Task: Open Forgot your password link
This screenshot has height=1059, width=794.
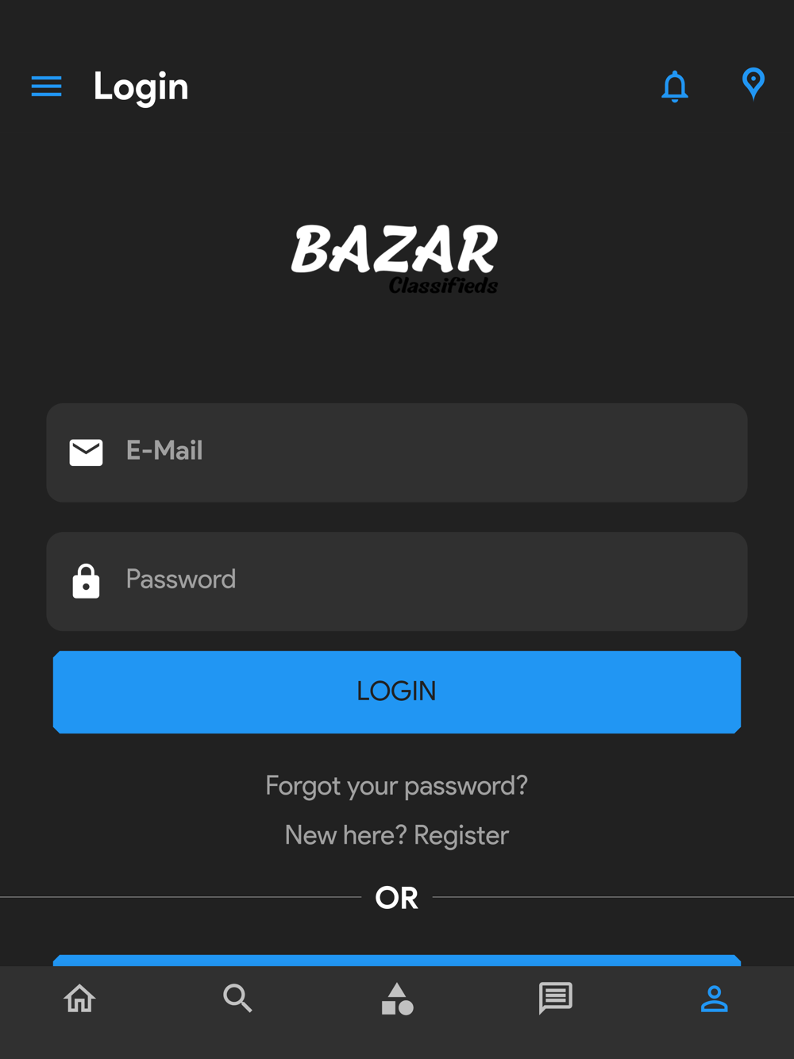Action: (x=397, y=786)
